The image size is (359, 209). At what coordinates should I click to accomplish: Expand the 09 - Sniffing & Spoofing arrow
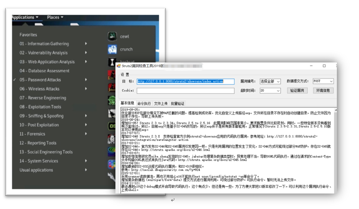tap(86, 116)
